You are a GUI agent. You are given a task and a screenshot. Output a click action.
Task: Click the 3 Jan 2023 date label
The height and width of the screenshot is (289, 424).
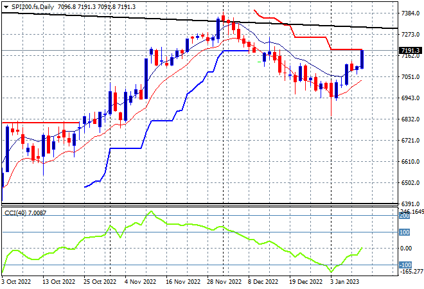[x=344, y=282]
